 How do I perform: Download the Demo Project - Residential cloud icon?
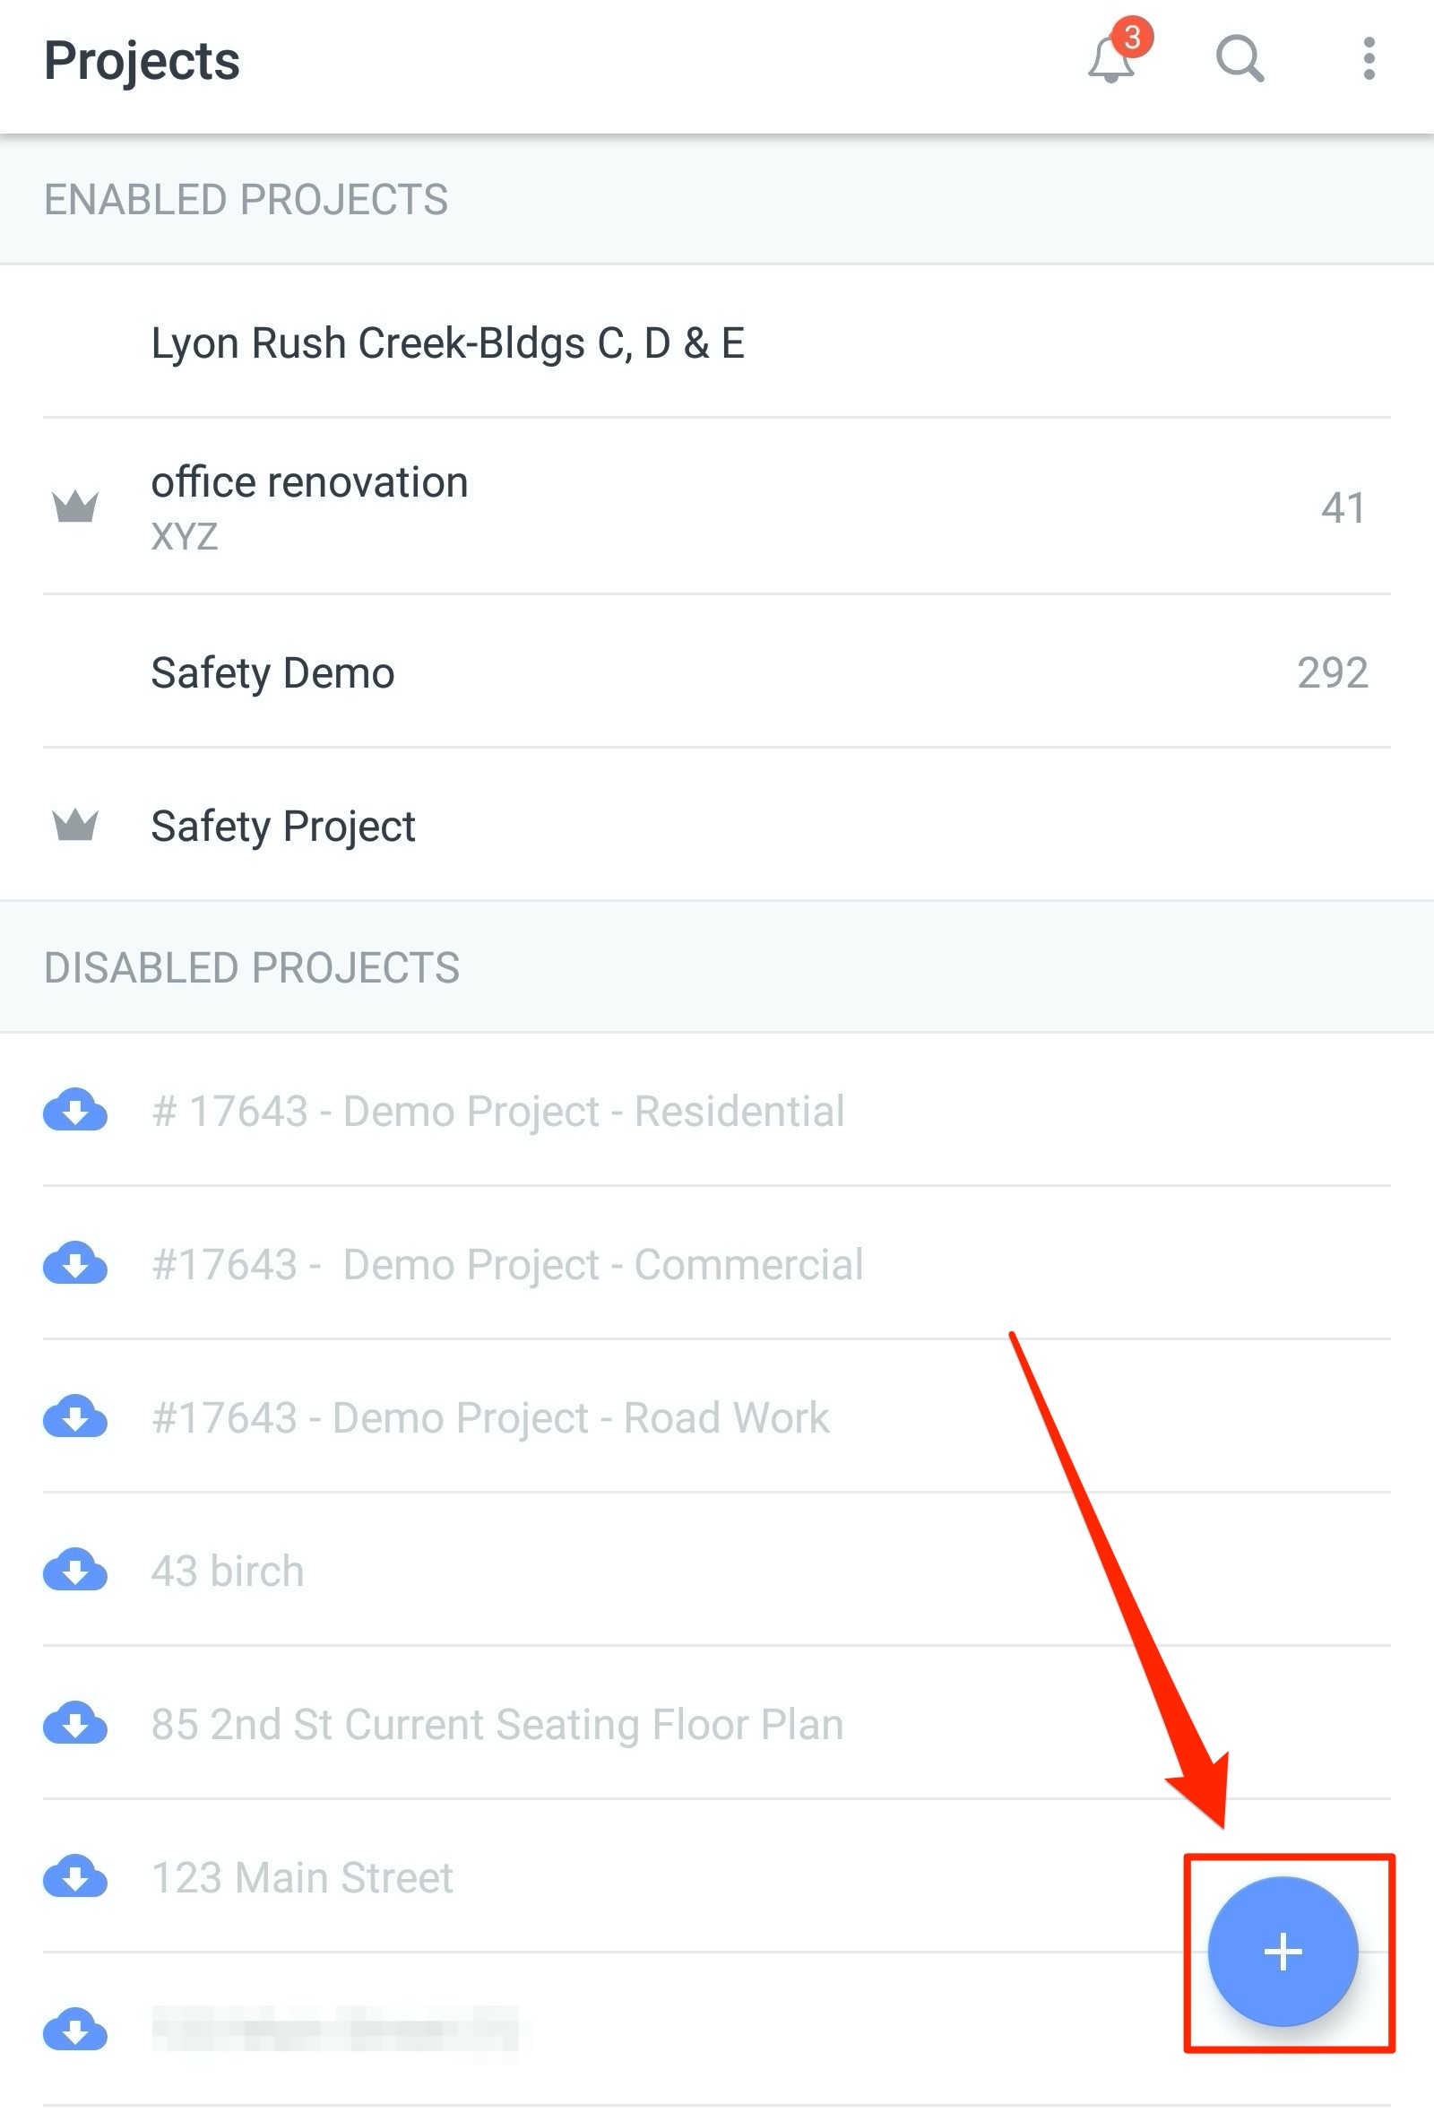point(75,1110)
